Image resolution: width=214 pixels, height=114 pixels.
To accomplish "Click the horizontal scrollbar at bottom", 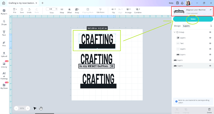I will pos(44,113).
